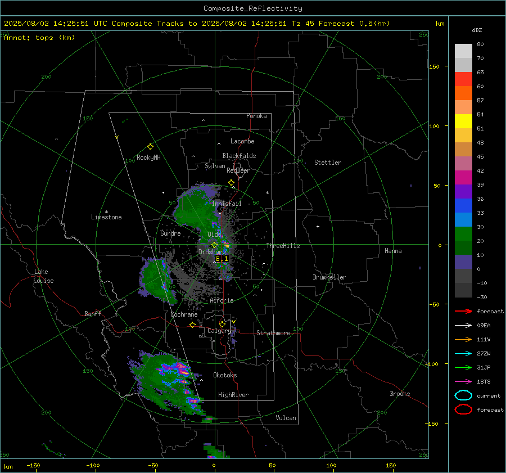This screenshot has width=506, height=473.
Task: Click the Banff town label
Action: pyautogui.click(x=93, y=314)
